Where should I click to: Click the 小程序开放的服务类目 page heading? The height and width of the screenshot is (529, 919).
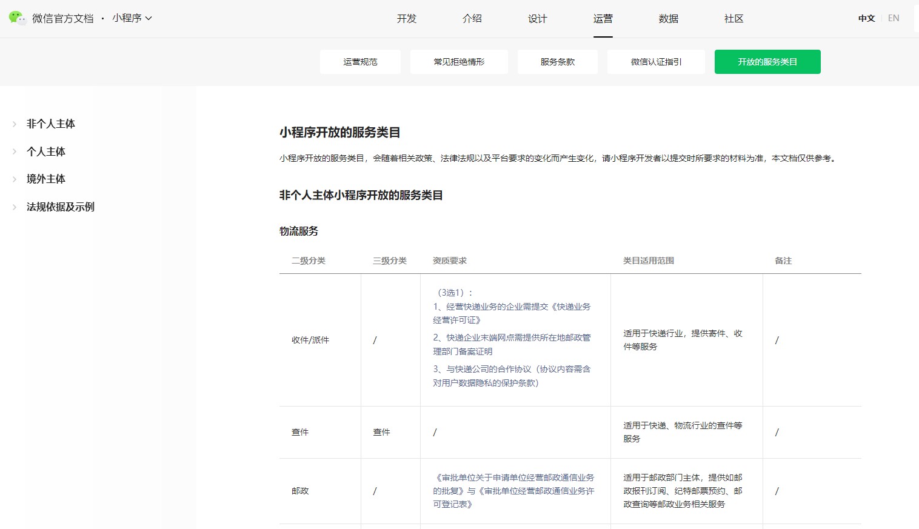(x=340, y=132)
